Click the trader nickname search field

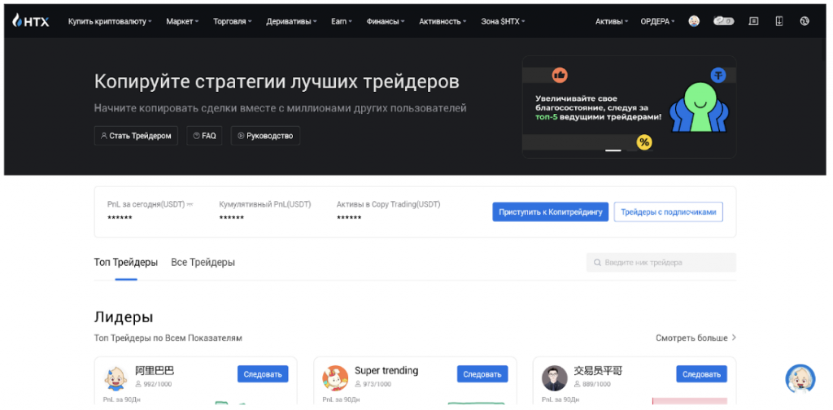tap(661, 263)
